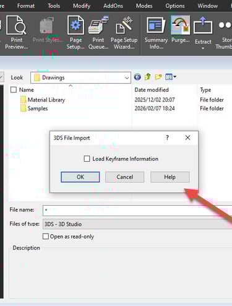Click the File name input field

coord(137,211)
